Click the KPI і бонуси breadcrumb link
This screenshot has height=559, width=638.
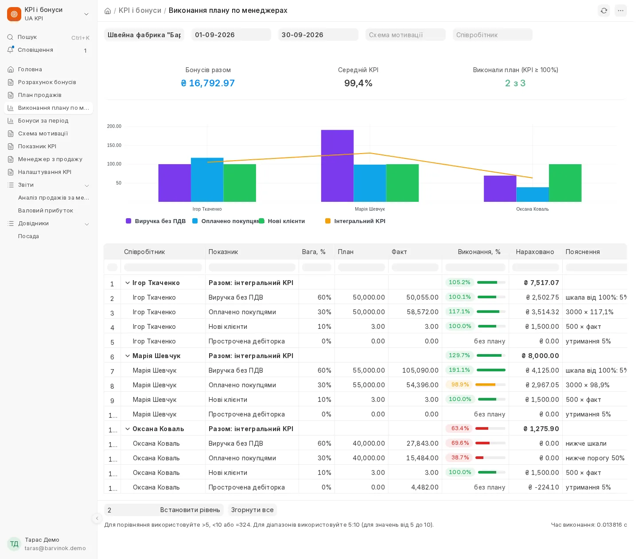tap(140, 11)
